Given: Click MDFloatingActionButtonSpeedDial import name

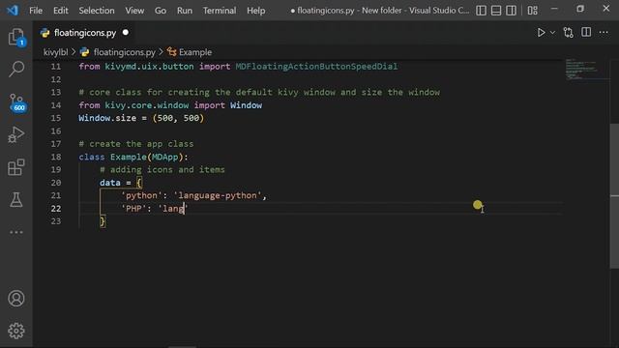Looking at the screenshot, I should pyautogui.click(x=316, y=67).
